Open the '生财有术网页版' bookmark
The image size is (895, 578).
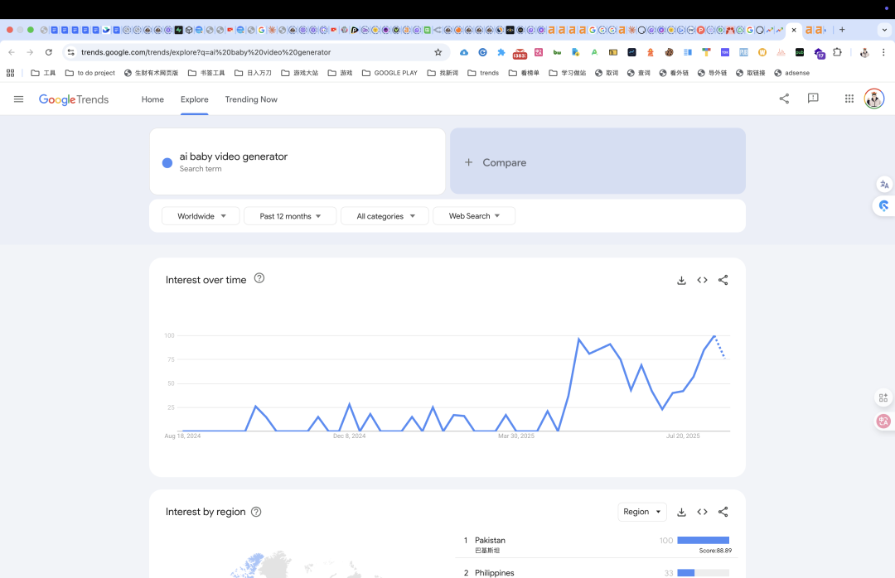click(152, 73)
